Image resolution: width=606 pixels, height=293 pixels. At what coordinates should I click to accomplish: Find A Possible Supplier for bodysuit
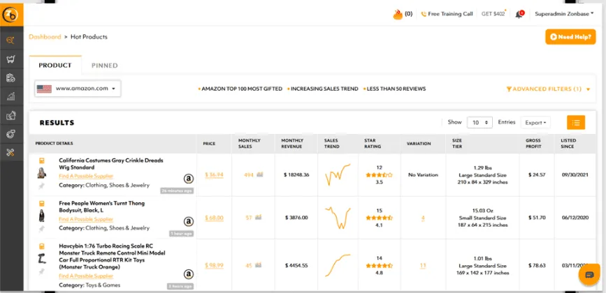click(86, 219)
